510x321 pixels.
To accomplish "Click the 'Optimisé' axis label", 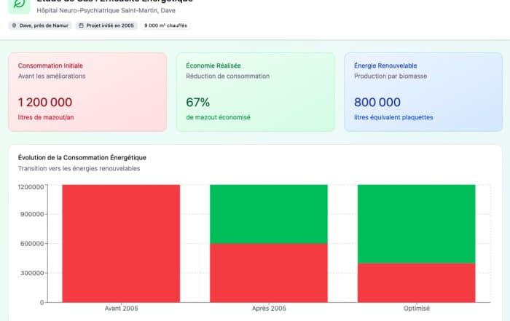I will [416, 309].
